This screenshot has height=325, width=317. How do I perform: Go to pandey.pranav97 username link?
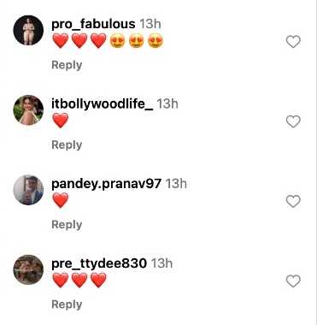106,184
